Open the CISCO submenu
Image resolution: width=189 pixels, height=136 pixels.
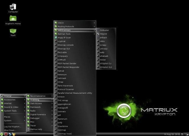(75, 23)
